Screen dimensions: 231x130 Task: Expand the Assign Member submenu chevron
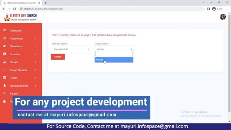point(36,70)
